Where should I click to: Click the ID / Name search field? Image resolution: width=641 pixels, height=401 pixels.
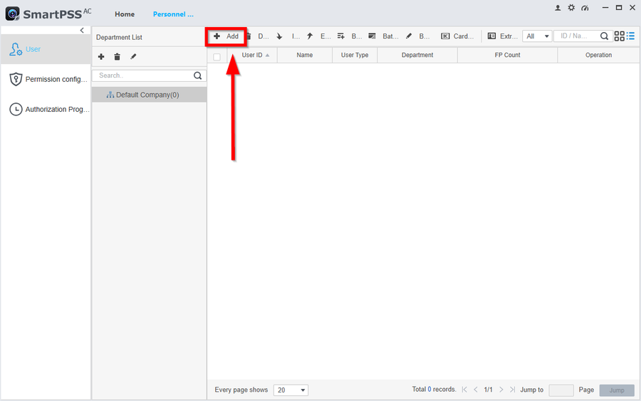click(577, 36)
